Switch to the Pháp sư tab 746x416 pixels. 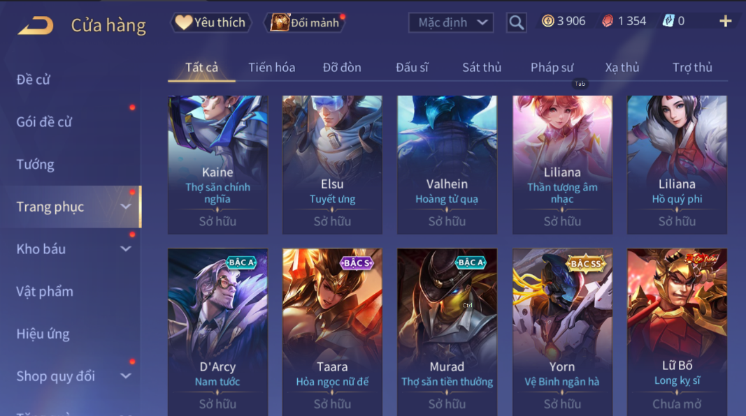552,68
